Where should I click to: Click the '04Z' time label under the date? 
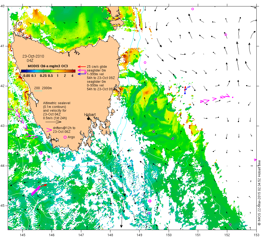[x=30, y=61]
